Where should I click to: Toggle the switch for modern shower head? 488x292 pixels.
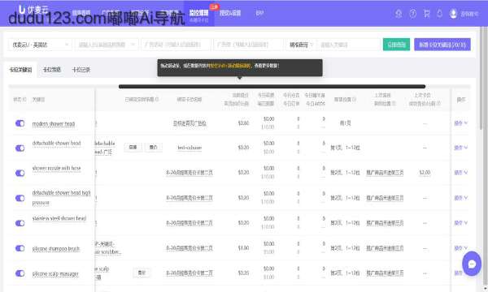click(x=20, y=123)
